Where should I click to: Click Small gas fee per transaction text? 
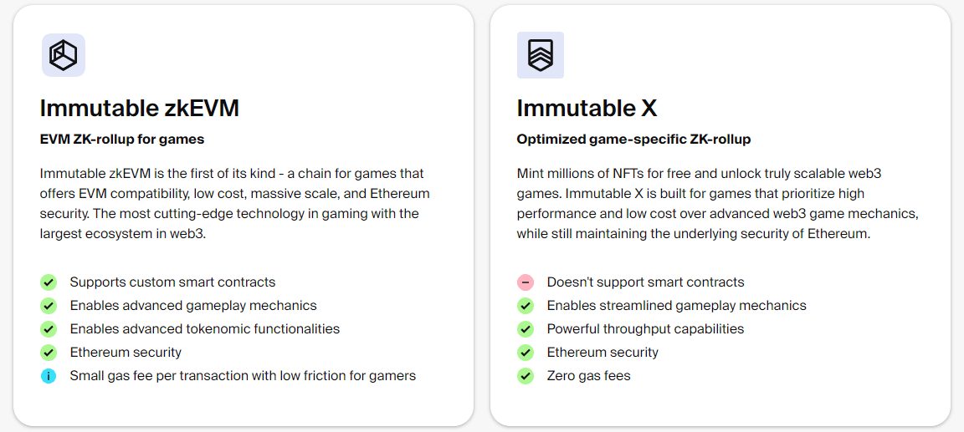(x=243, y=375)
